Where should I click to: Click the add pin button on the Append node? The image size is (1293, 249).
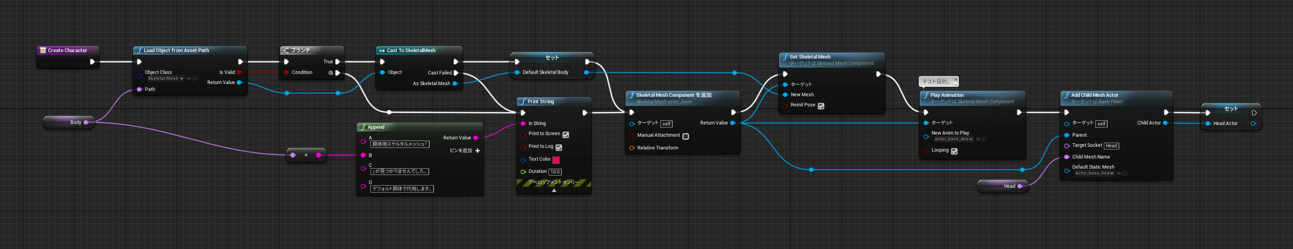(x=465, y=151)
